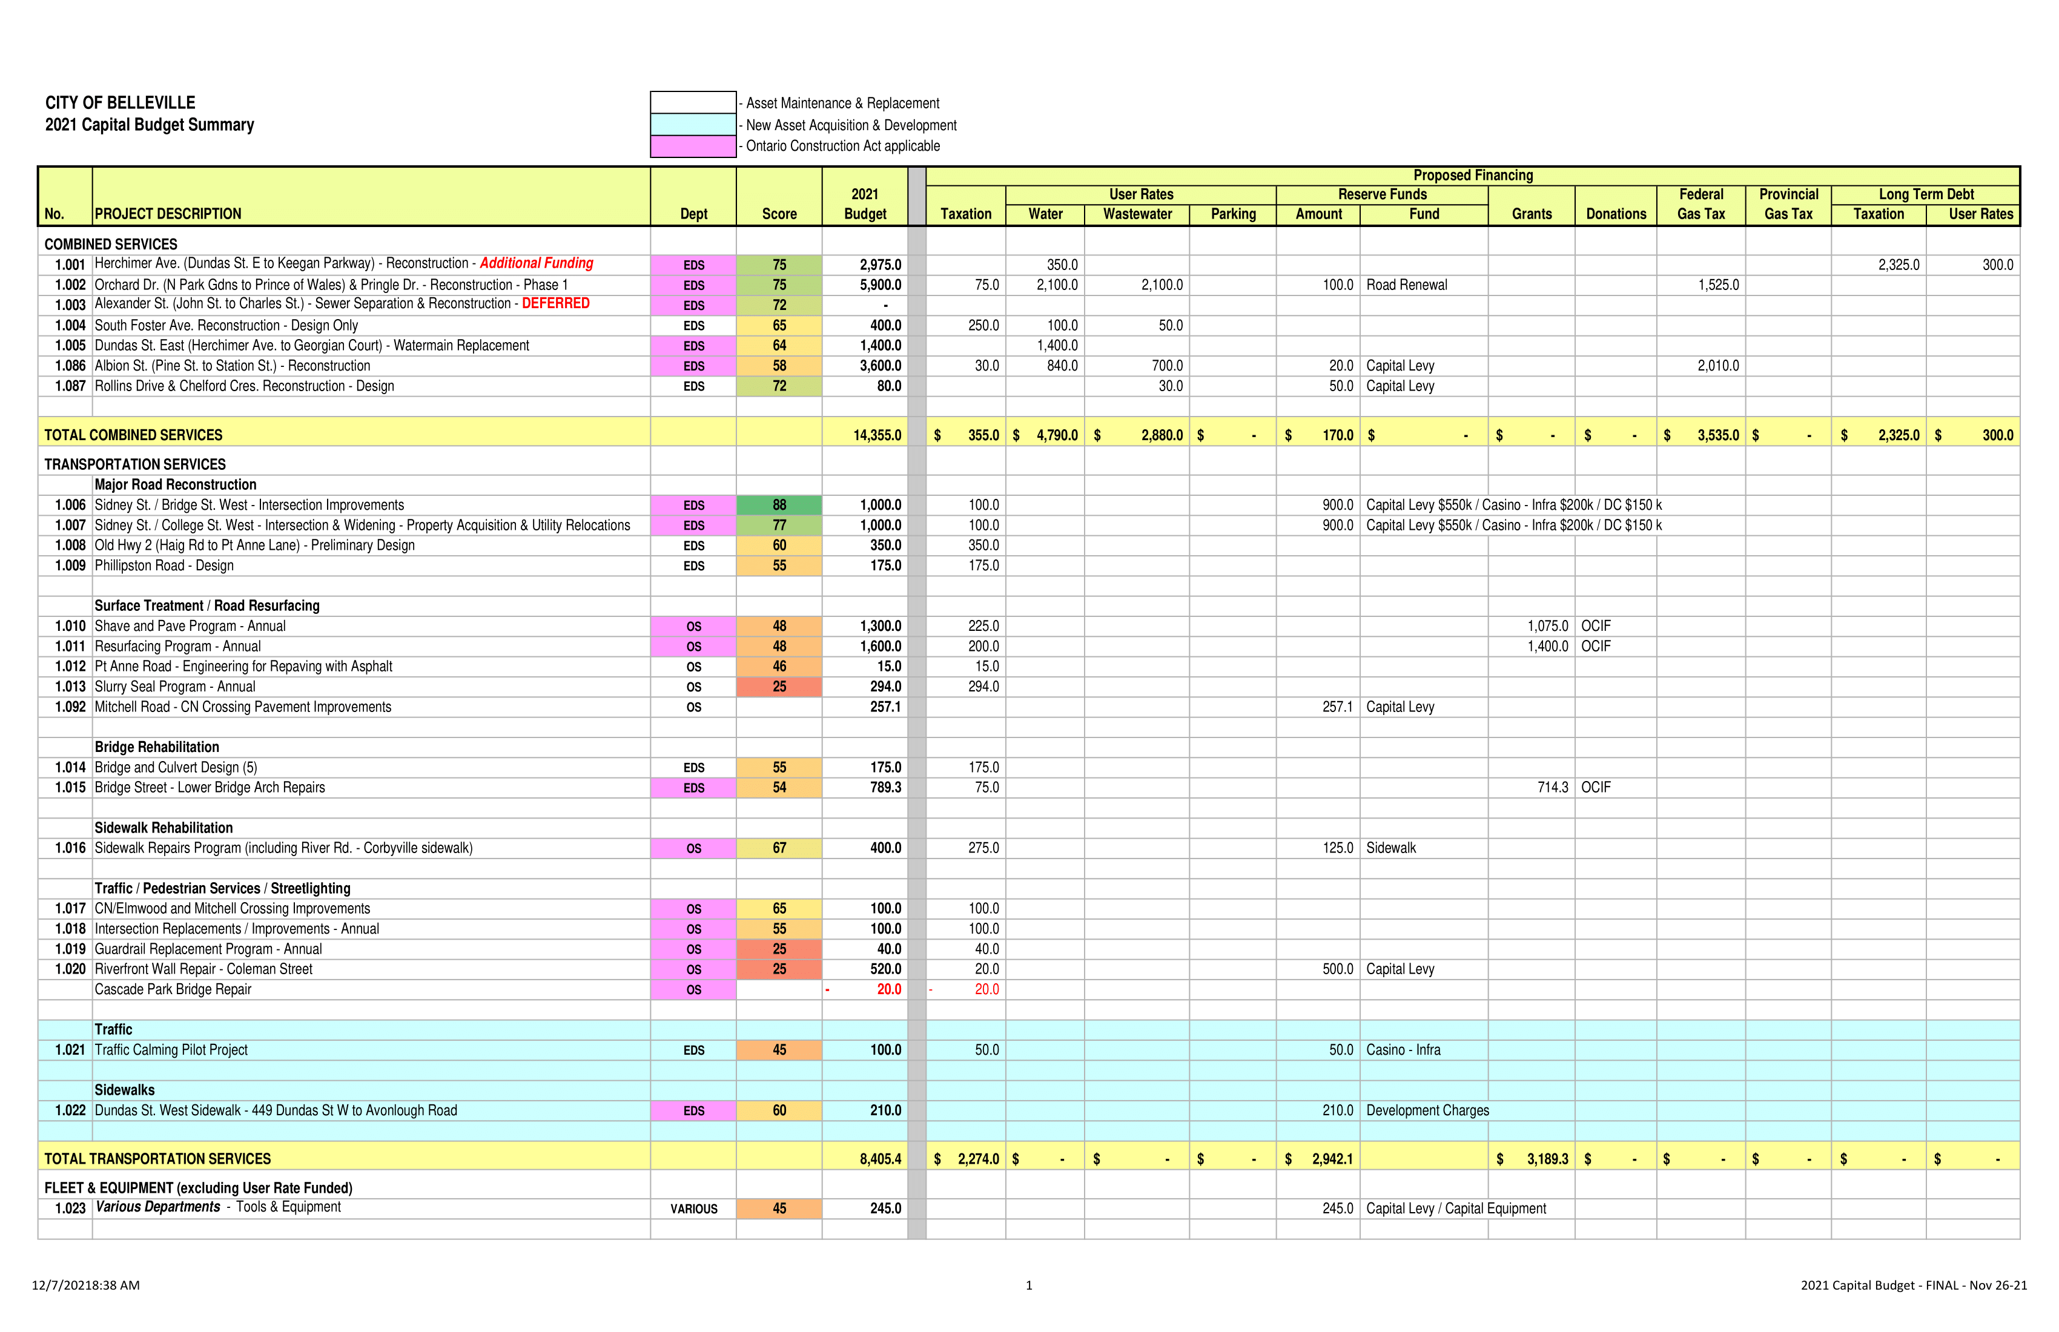
Task: Click score 25 for Slurry Seal Program
Action: [x=779, y=687]
